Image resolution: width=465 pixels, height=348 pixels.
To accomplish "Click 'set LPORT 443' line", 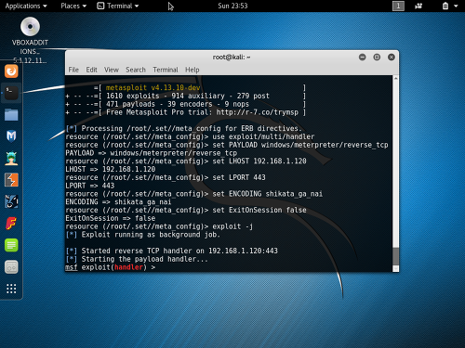I will click(239, 177).
